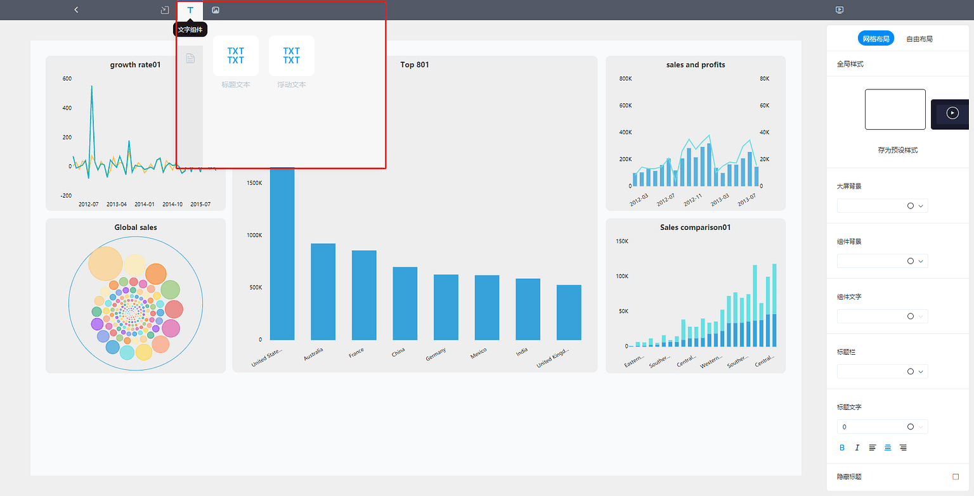Expand the 组件文字 dropdown arrow
Viewport: 974px width, 496px height.
coord(921,316)
